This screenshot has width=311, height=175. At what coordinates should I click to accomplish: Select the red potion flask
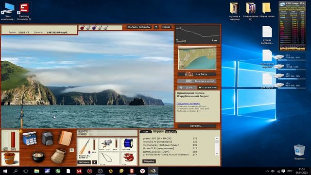(82, 28)
